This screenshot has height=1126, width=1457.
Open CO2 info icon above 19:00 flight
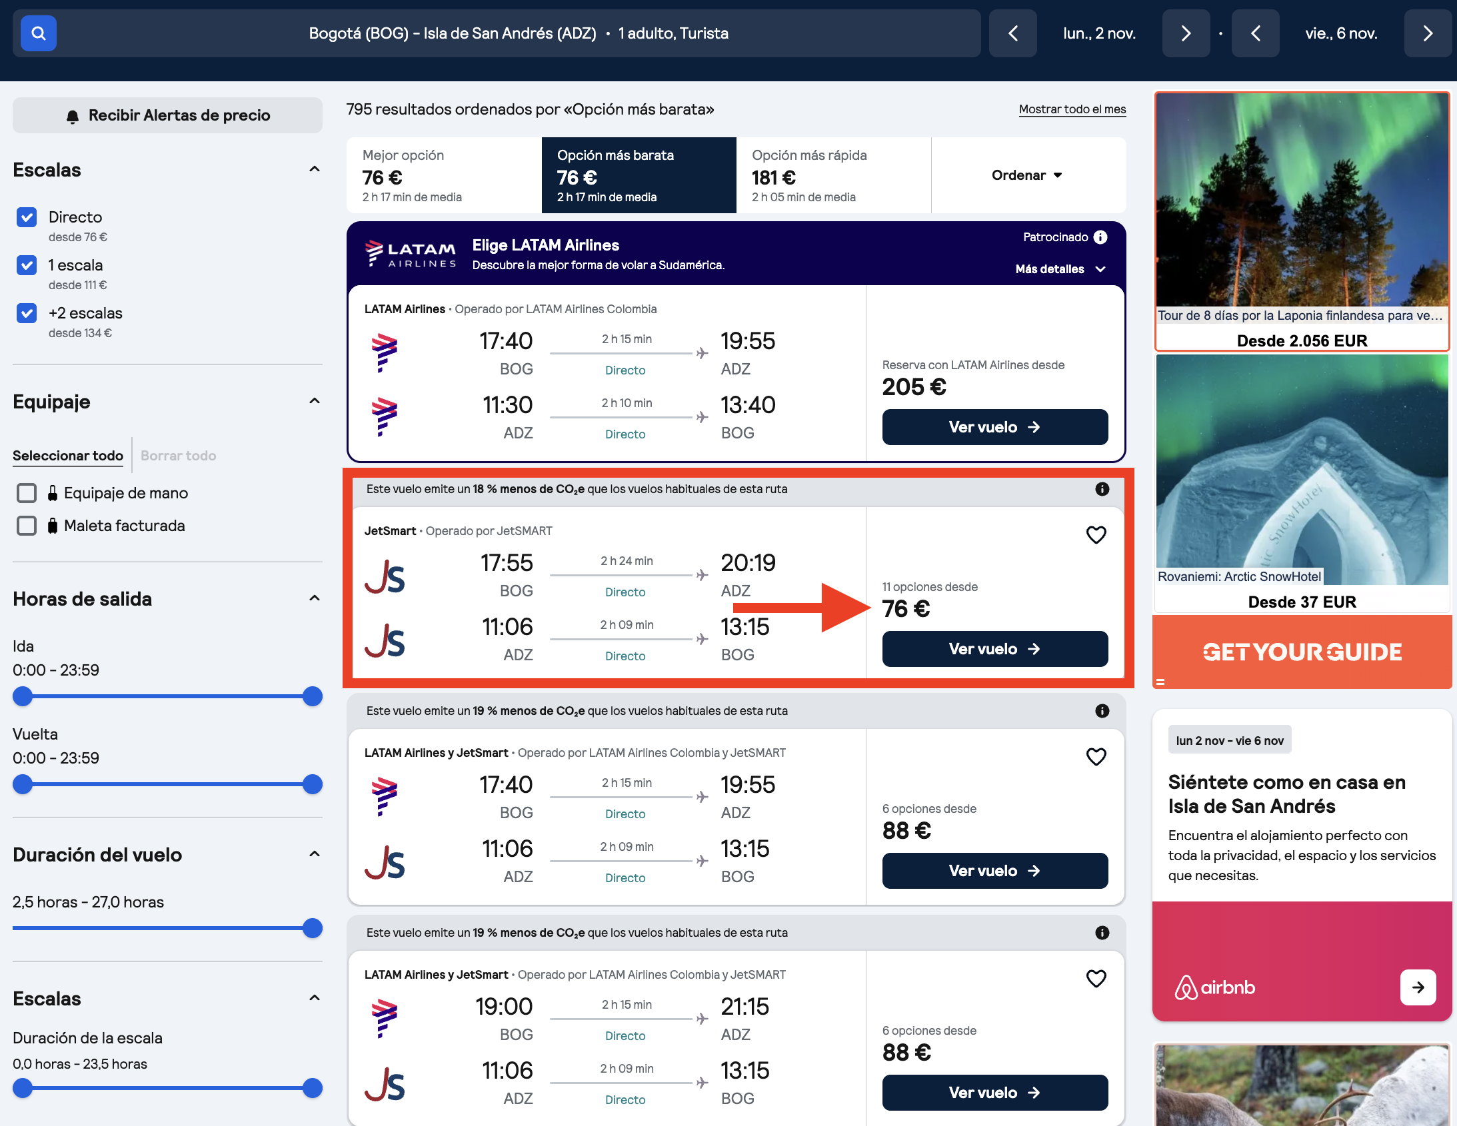pos(1102,933)
